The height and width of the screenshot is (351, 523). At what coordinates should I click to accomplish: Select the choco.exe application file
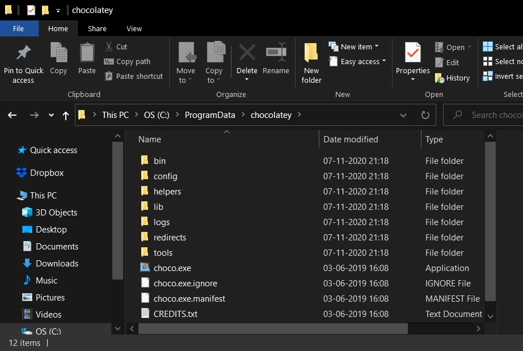click(x=172, y=268)
